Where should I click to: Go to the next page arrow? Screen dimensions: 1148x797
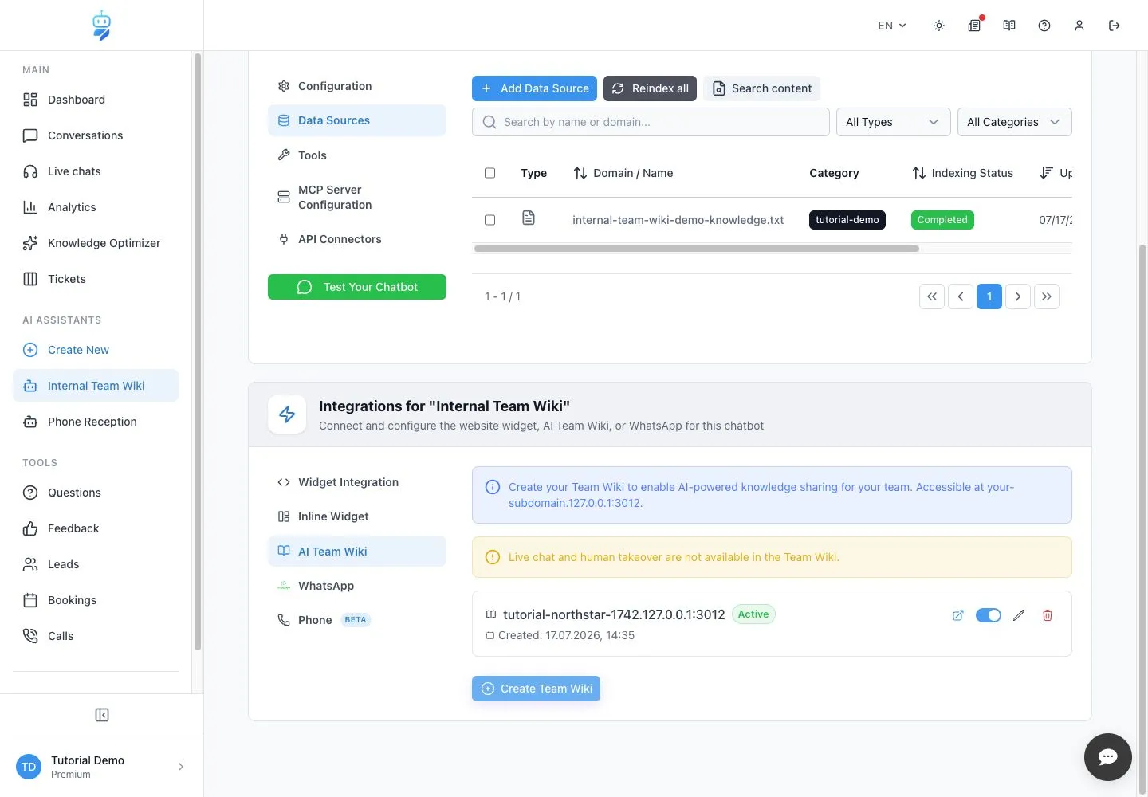click(x=1018, y=296)
